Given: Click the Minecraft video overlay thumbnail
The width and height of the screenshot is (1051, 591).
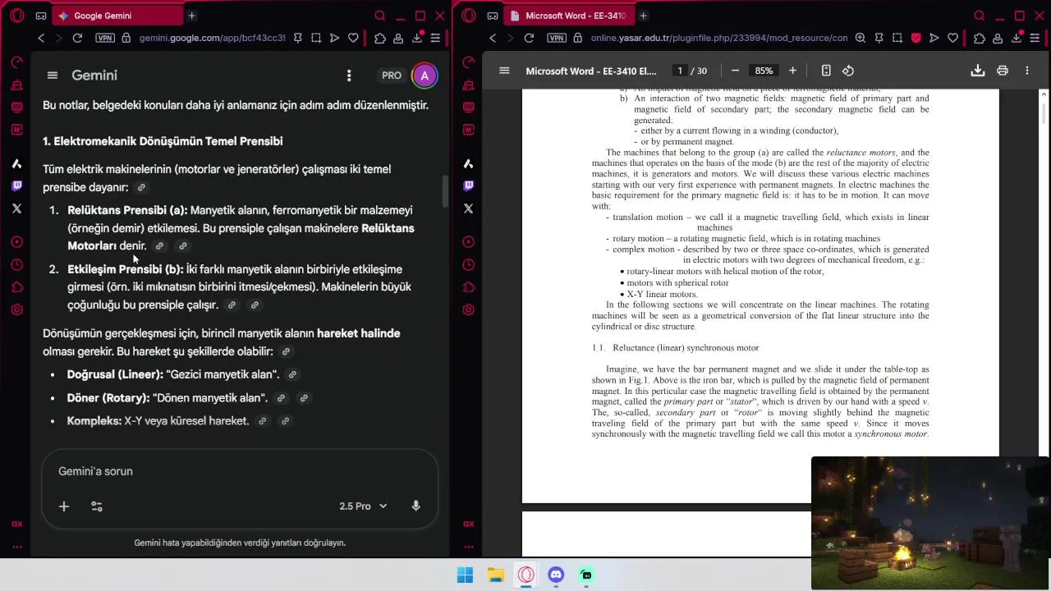Looking at the screenshot, I should point(930,524).
